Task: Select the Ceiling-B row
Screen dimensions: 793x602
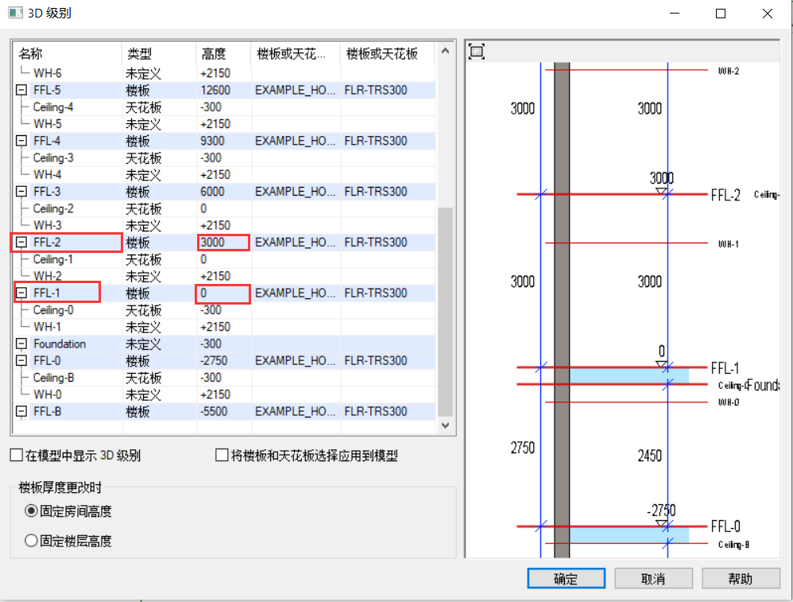Action: 223,377
